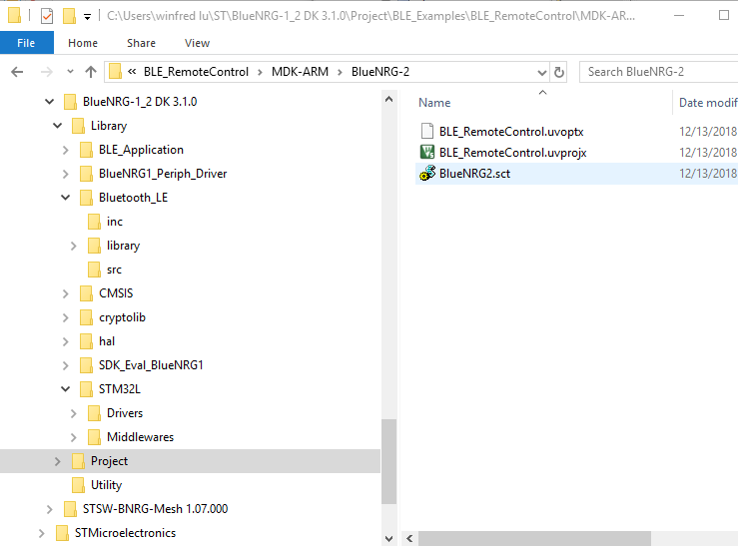
Task: Go up one folder level
Action: pyautogui.click(x=90, y=72)
